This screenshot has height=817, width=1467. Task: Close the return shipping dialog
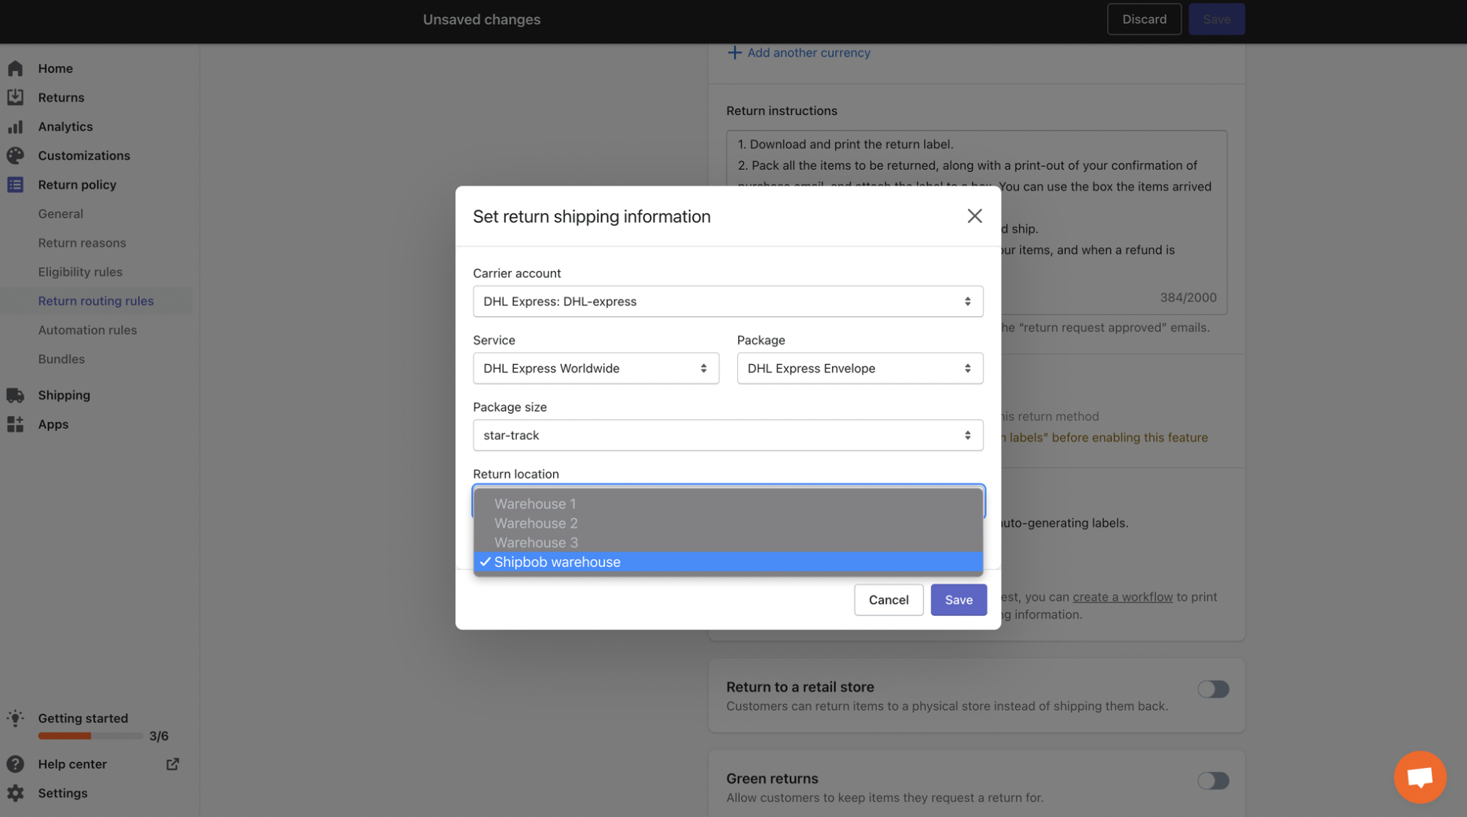974,216
